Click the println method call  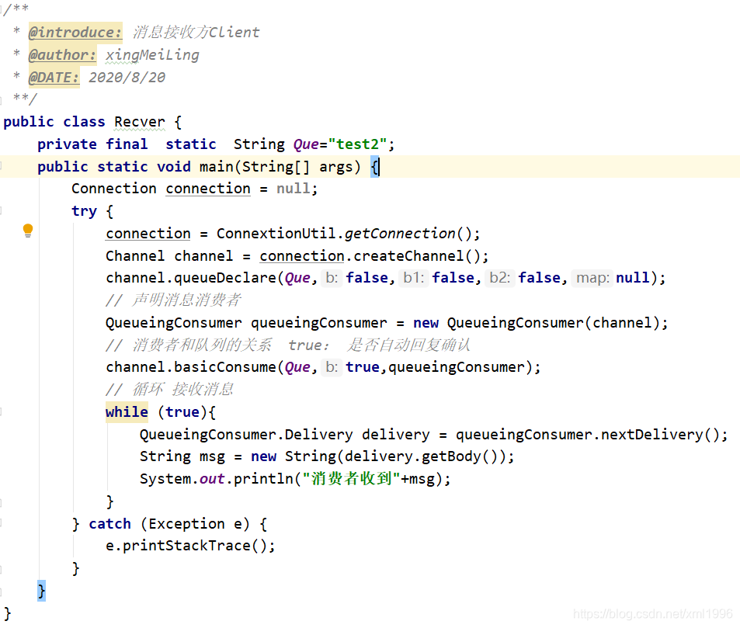pos(263,479)
